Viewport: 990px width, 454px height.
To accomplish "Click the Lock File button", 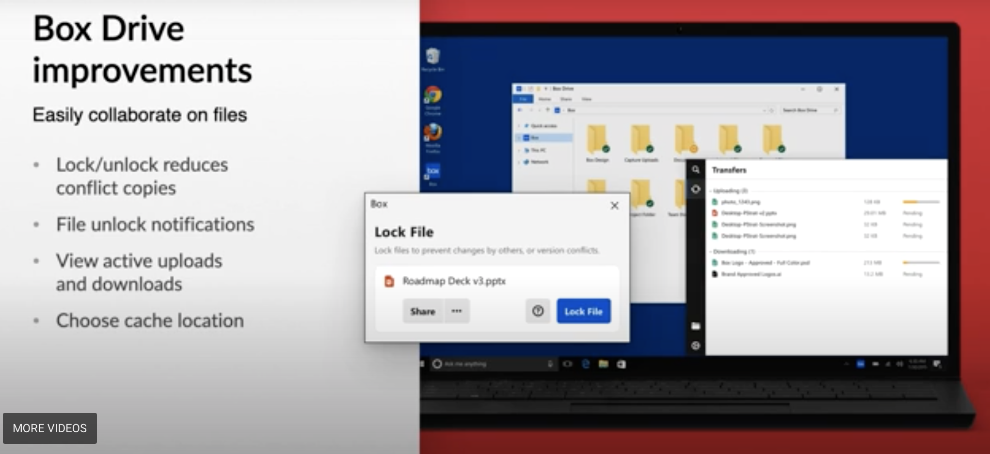I will point(584,311).
